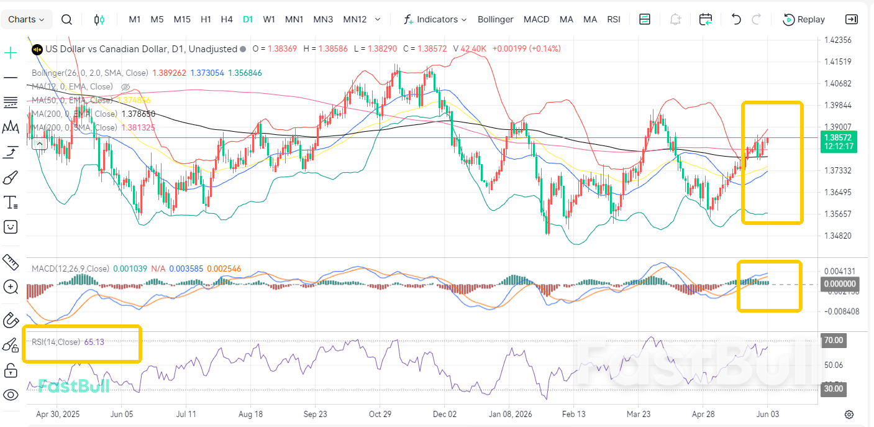Start bar Replay mode
Screen dimensions: 874x427
tap(804, 19)
